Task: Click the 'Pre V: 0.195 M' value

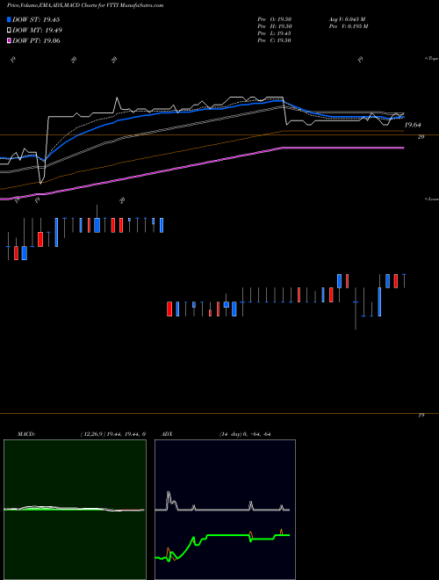Action: click(x=349, y=26)
